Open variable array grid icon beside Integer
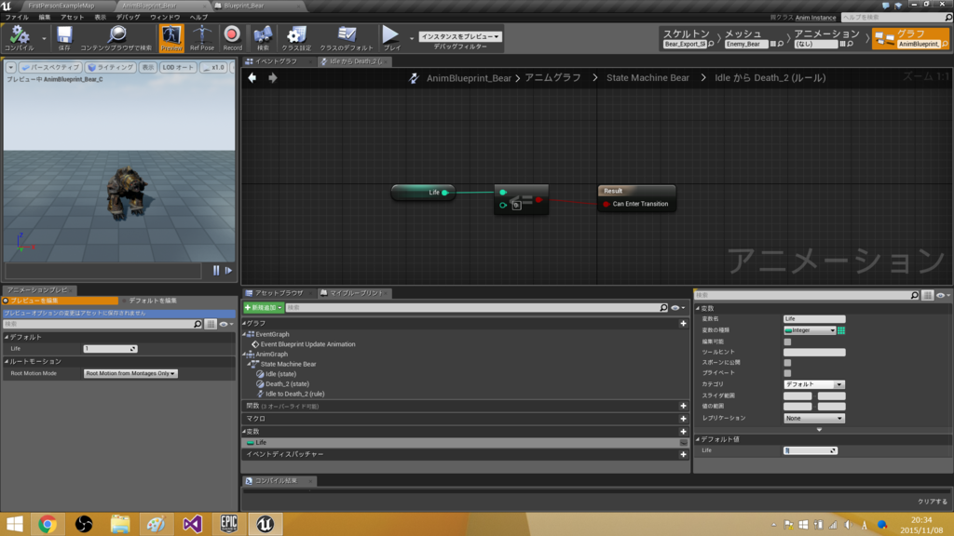The image size is (954, 536). 841,330
